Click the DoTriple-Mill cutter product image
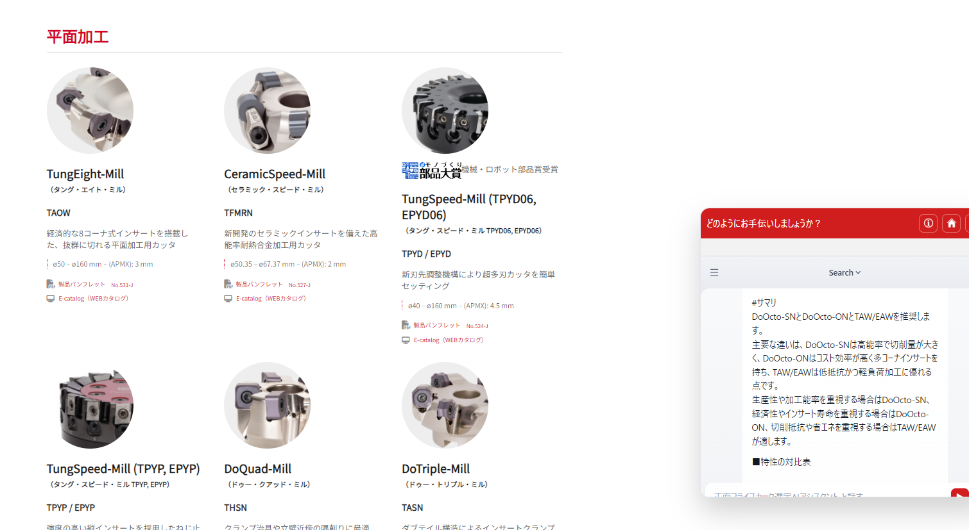Screen dimensions: 969x530 (x=445, y=405)
